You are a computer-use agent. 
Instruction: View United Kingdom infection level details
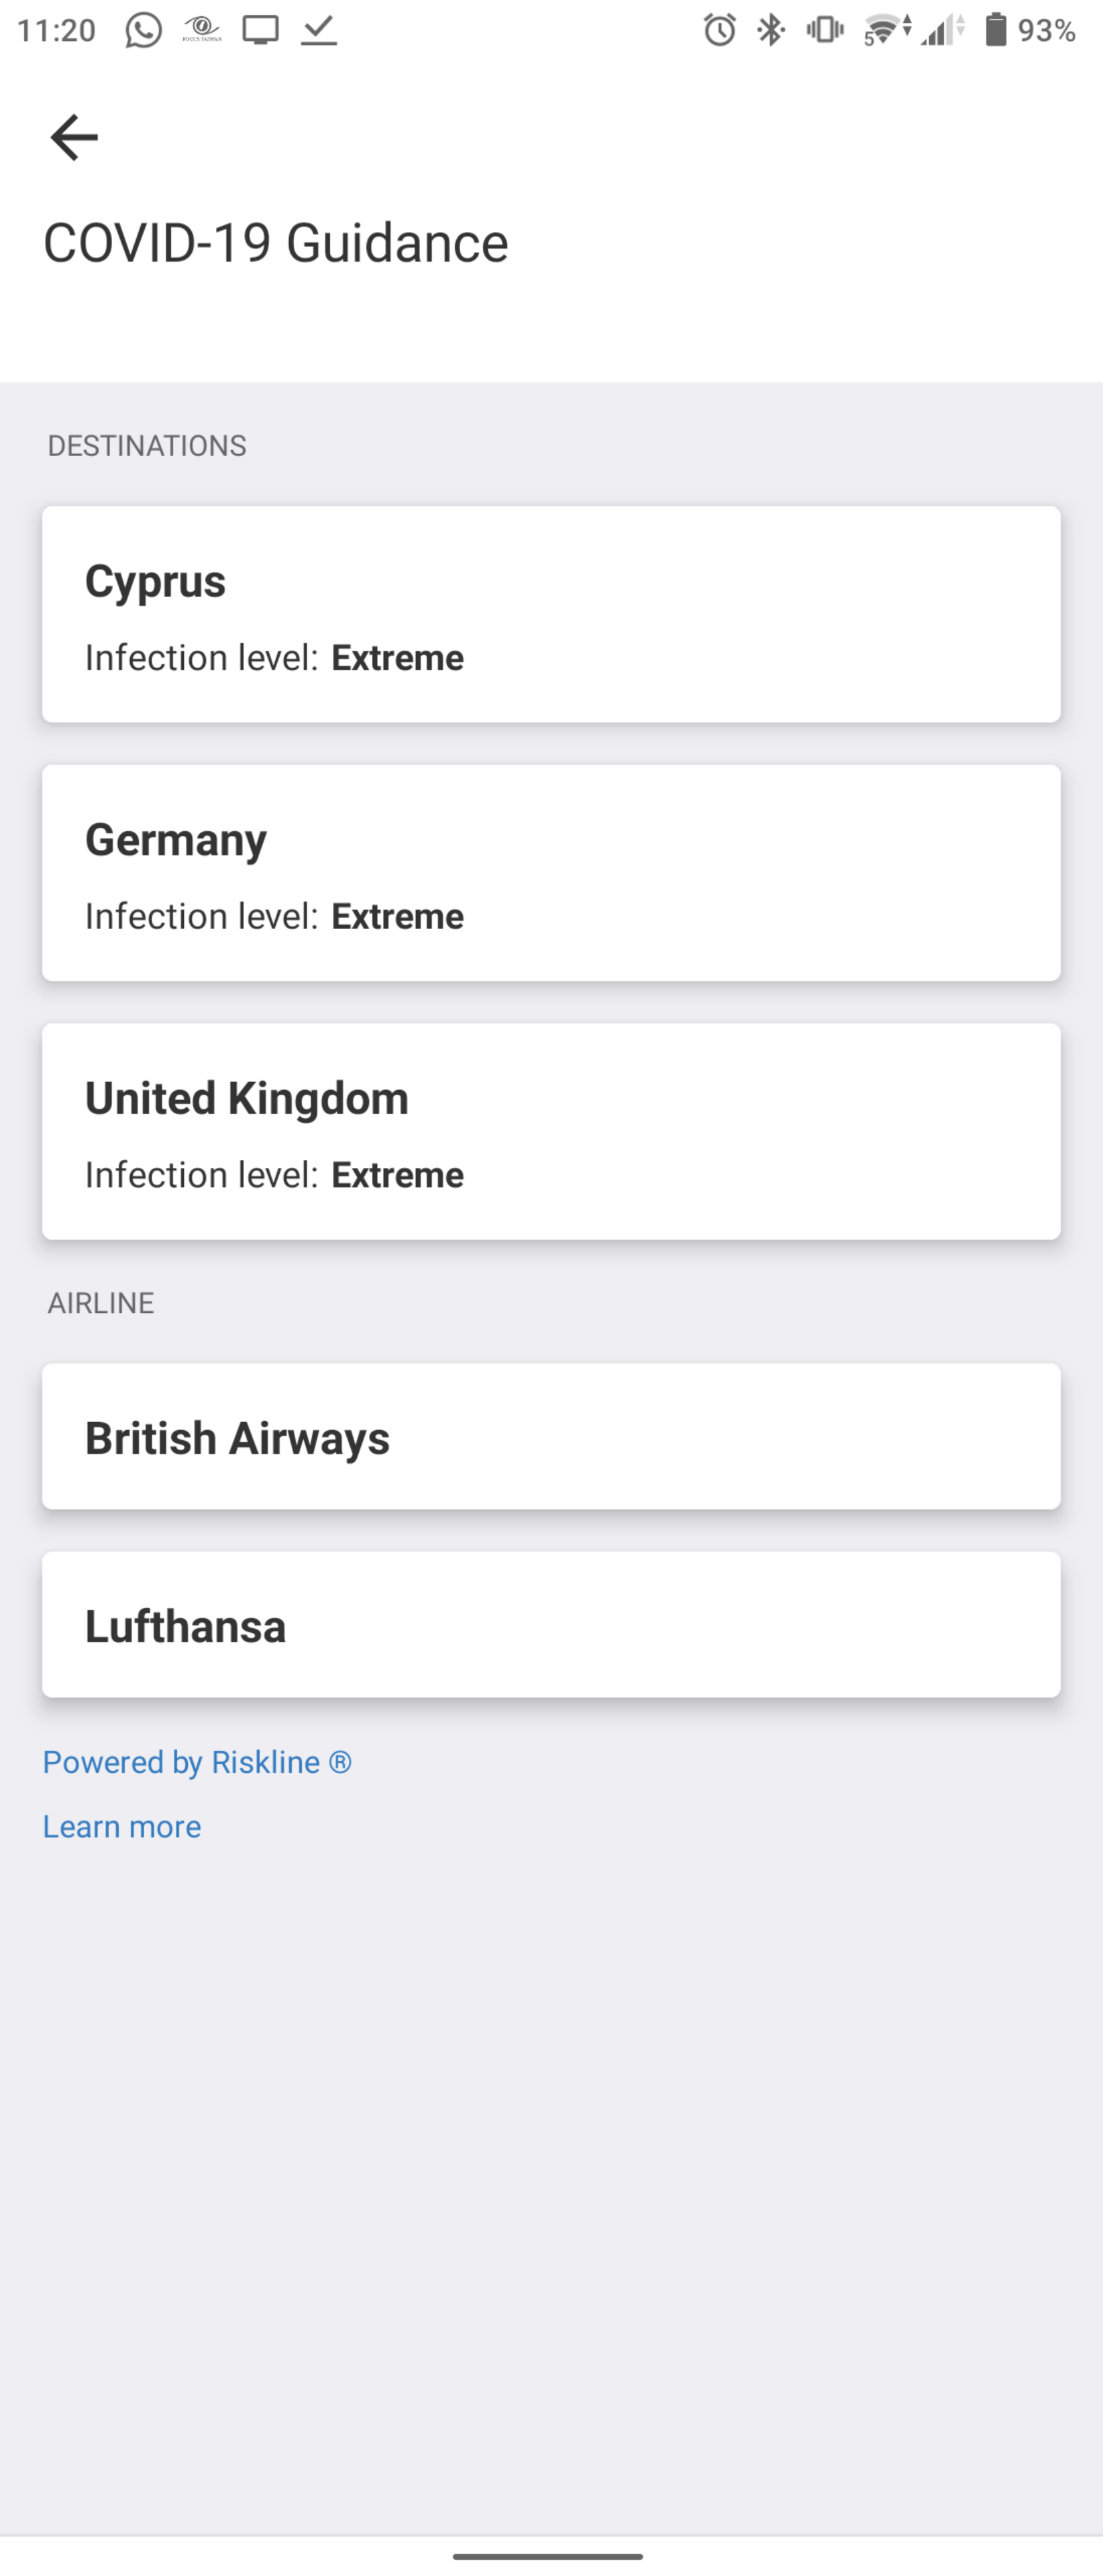coord(551,1131)
